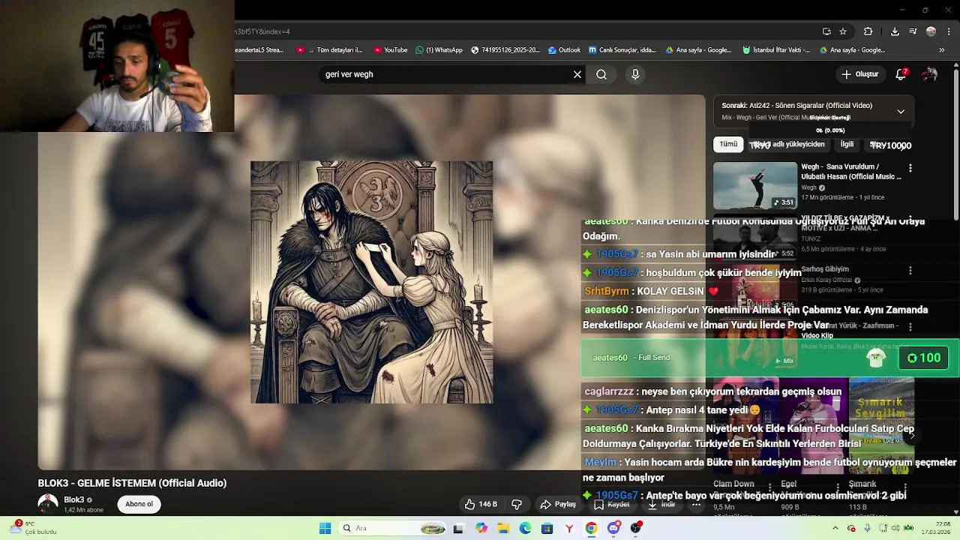Switch to Chrome on taskbar
Viewport: 960px width, 540px height.
click(x=591, y=528)
